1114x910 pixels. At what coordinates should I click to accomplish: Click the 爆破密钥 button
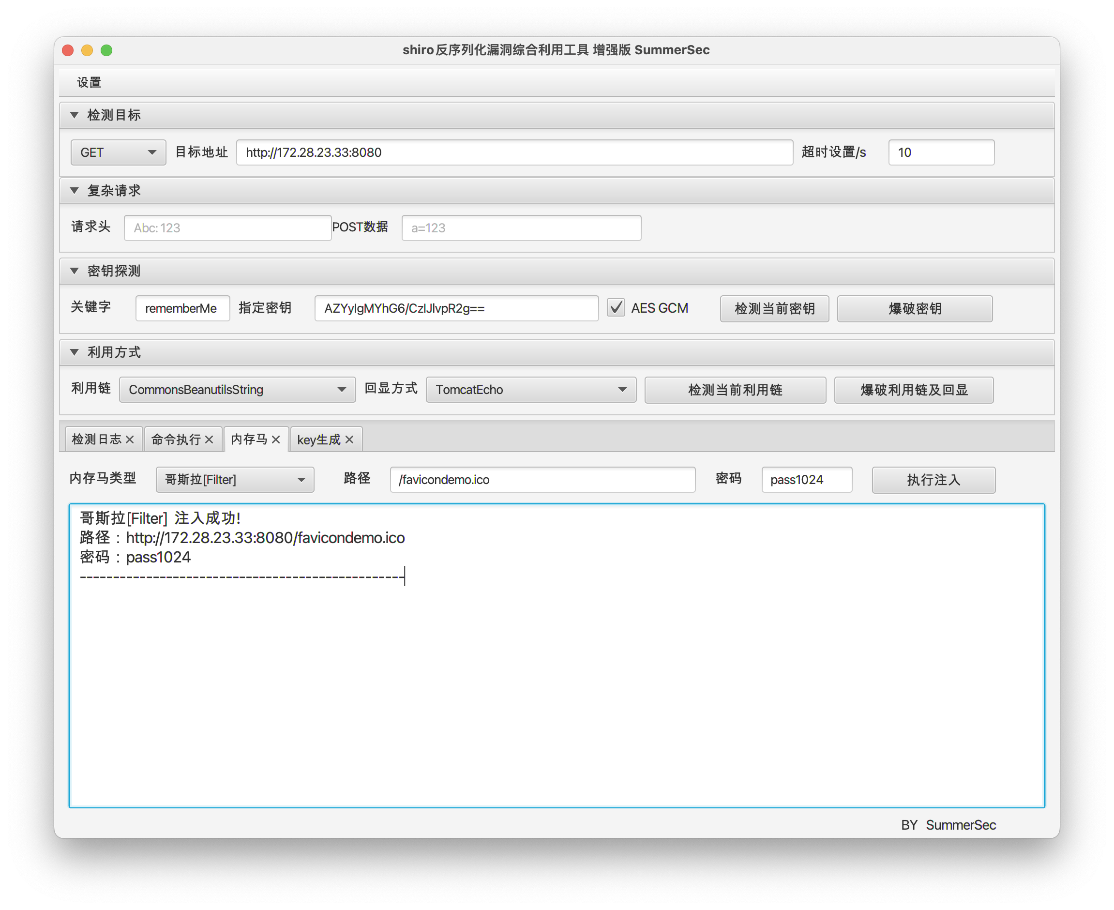914,308
